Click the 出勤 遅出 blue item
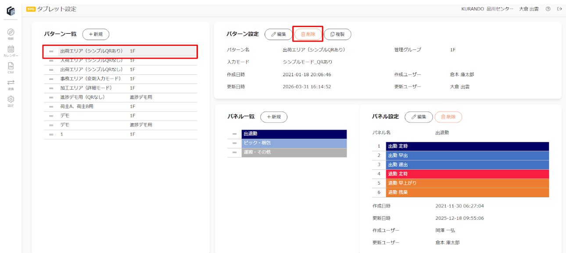Image resolution: width=566 pixels, height=253 pixels. point(467,165)
